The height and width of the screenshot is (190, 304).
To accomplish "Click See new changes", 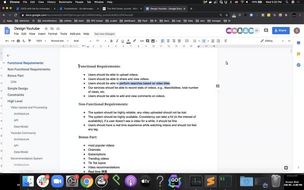I will 104,34.
